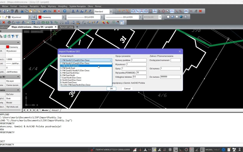The image size is (243, 152).
Task: Click the red X delete icon
Action: 55,11
